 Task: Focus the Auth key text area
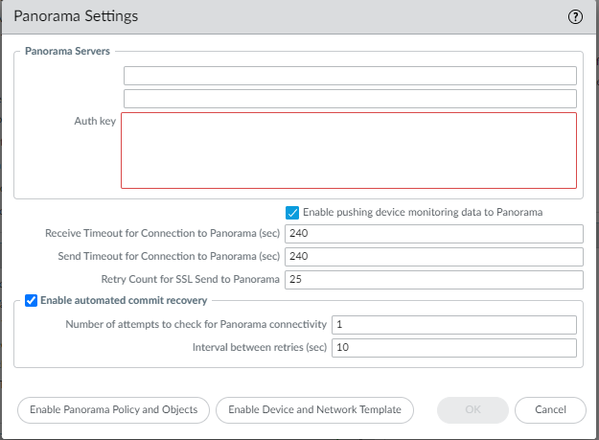tap(349, 151)
